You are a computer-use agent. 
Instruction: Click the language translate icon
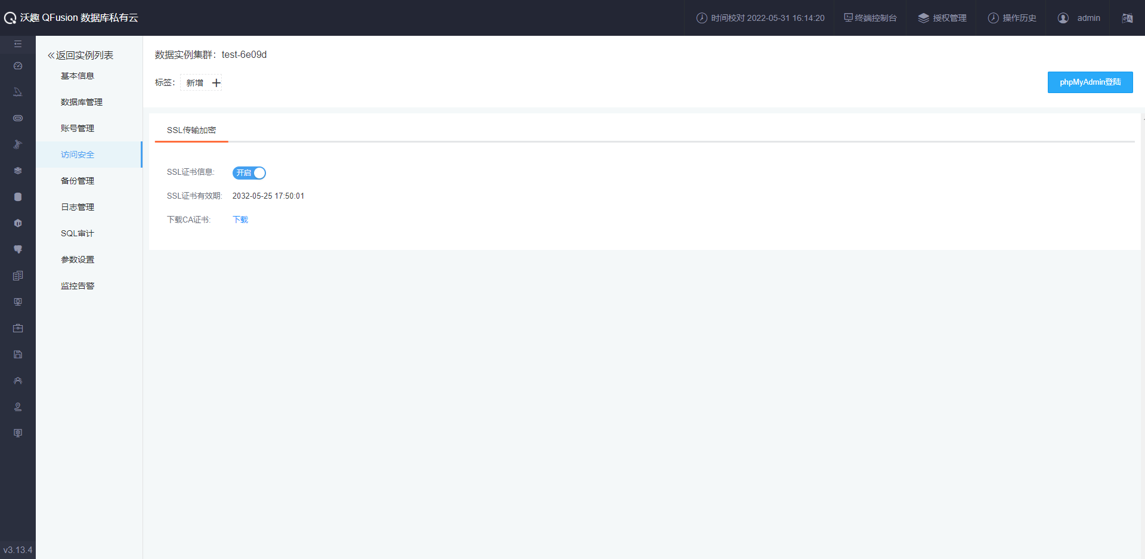[x=1127, y=18]
